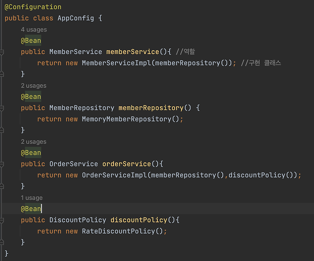
Task: Click @Bean above discountPolicy method
Action: point(31,209)
